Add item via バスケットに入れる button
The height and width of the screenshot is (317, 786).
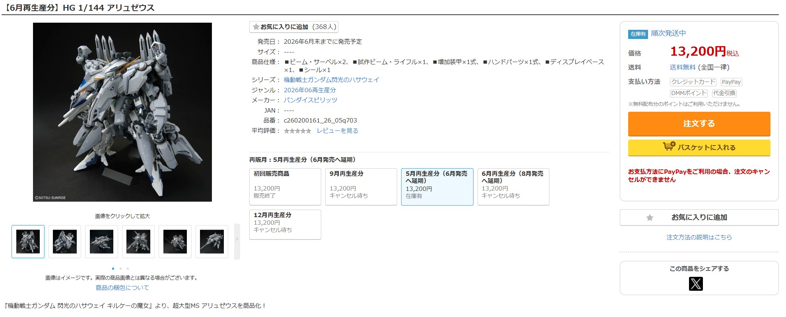pos(699,147)
